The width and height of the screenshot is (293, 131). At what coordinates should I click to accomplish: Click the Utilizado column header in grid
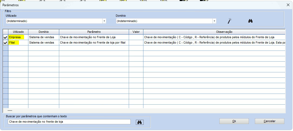coord(18,32)
